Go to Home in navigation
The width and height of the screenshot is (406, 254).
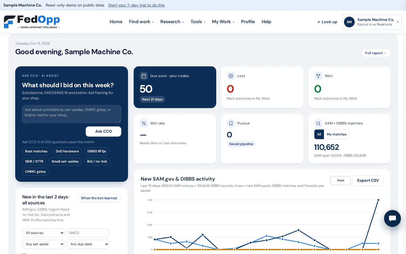(x=116, y=22)
